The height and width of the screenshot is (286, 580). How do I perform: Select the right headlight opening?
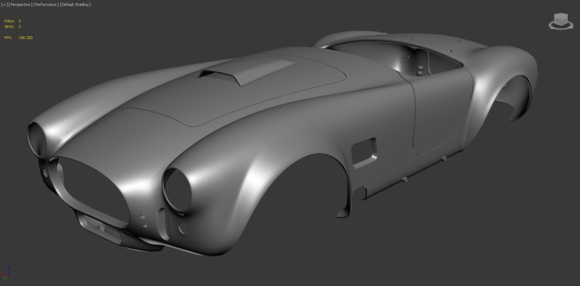click(x=177, y=190)
